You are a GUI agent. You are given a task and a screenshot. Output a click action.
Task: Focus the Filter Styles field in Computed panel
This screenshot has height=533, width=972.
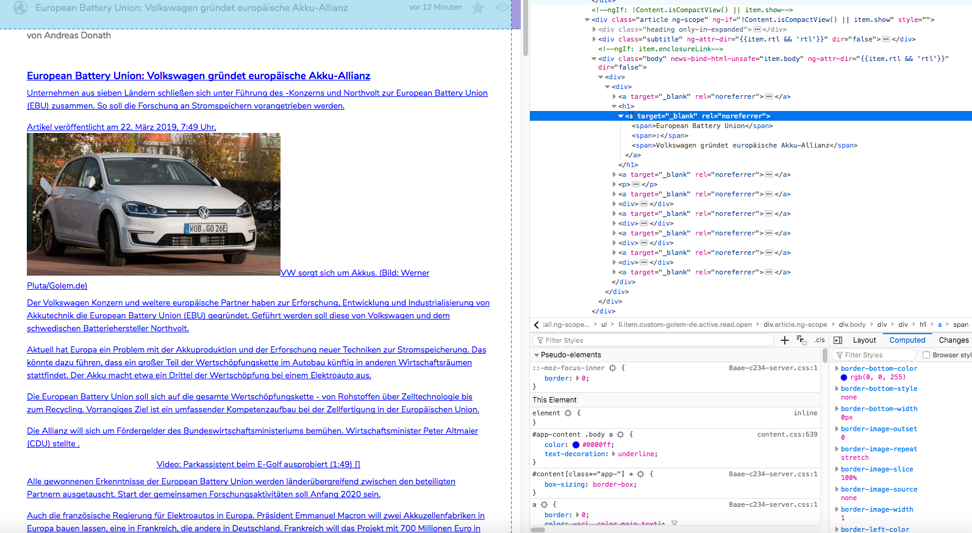874,355
